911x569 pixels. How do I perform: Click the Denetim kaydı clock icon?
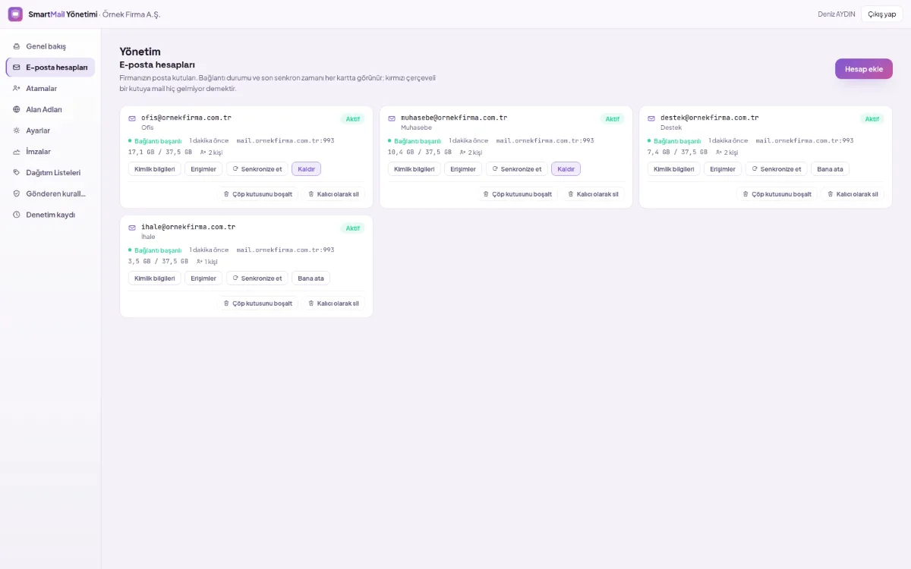(x=17, y=215)
